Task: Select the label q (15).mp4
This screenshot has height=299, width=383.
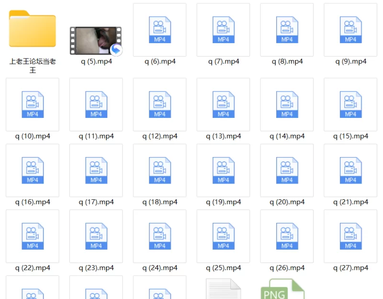Action: (351, 136)
